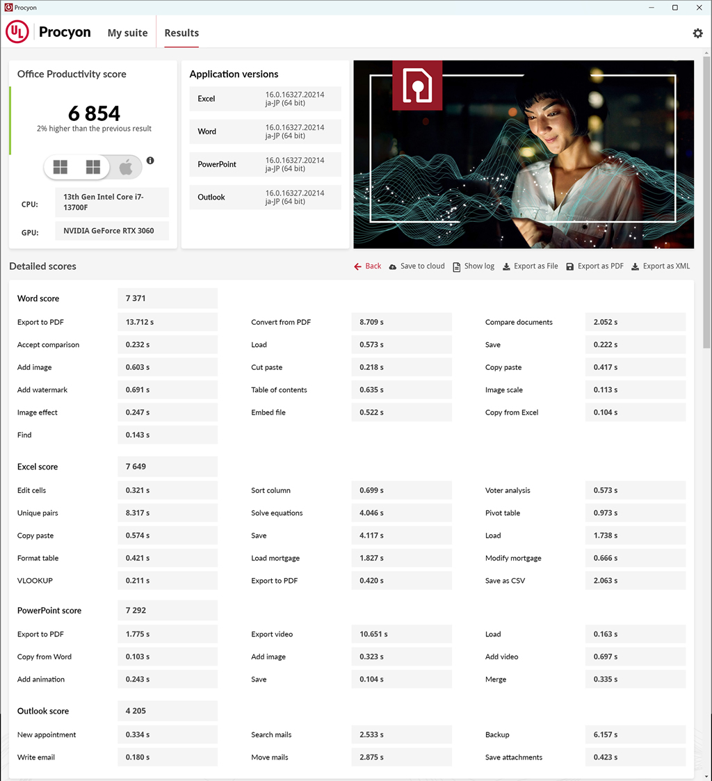712x781 pixels.
Task: Click the Word score value 7 371
Action: pos(168,298)
